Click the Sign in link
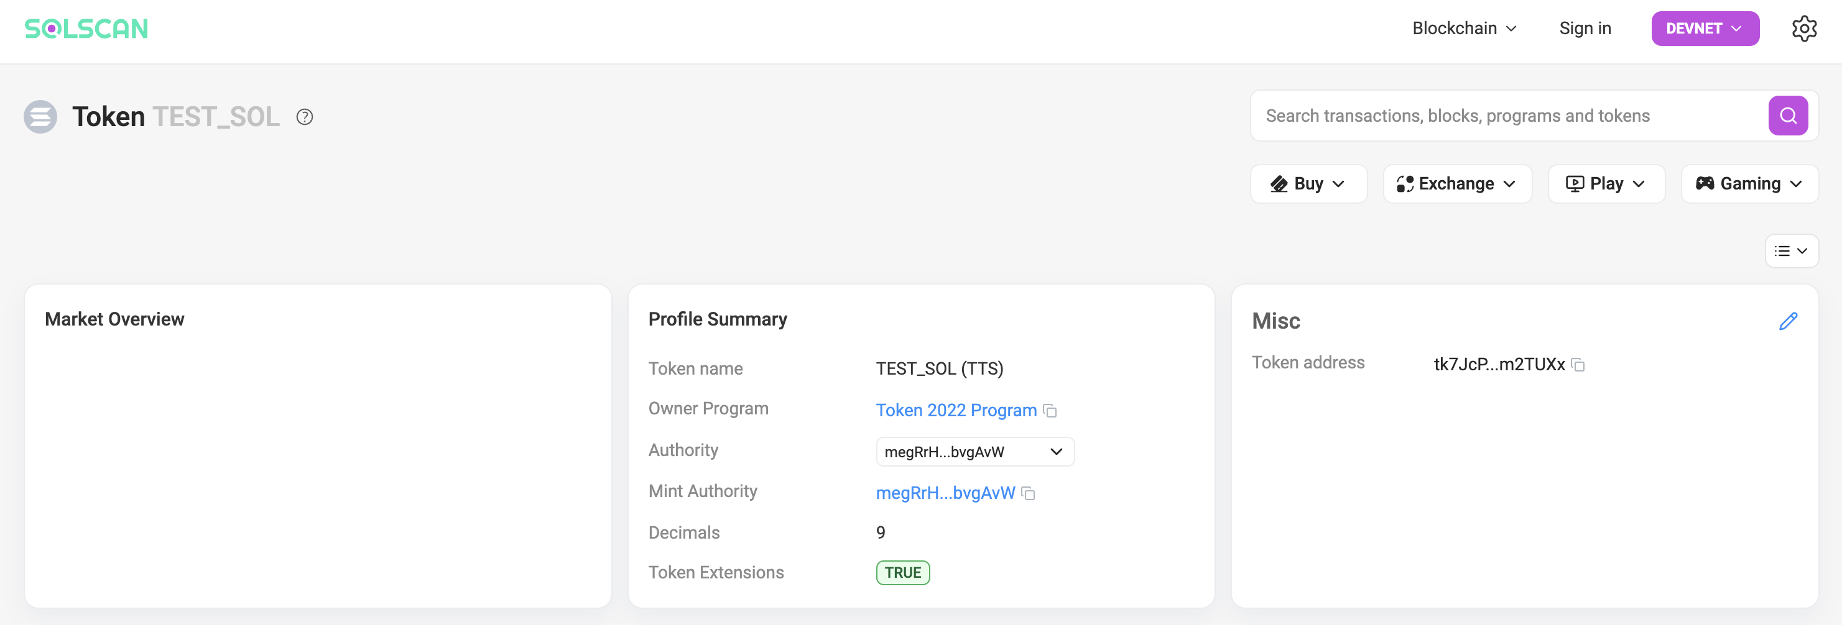This screenshot has width=1842, height=625. pos(1585,29)
